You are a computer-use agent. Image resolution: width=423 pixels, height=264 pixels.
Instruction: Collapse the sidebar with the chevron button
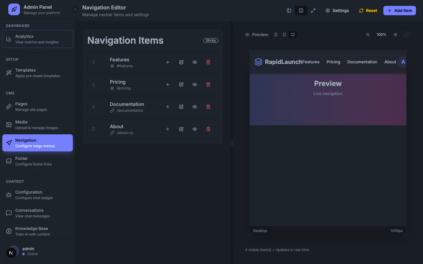75,9
